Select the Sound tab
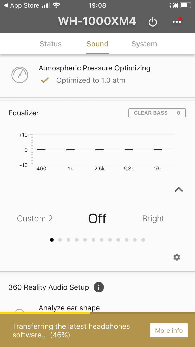Image resolution: width=195 pixels, height=347 pixels. 97,44
